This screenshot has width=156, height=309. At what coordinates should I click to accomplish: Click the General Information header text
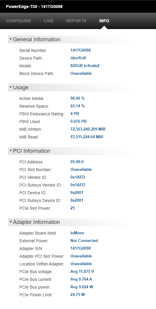click(x=37, y=39)
